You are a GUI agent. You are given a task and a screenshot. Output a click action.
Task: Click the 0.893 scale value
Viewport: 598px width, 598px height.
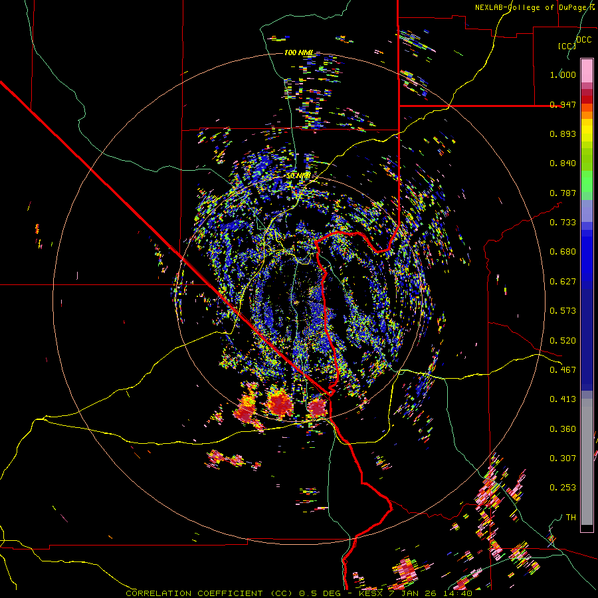[x=563, y=134]
